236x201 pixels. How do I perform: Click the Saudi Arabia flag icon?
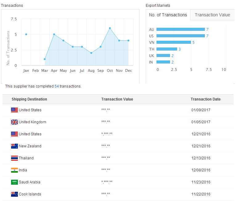tap(14, 182)
